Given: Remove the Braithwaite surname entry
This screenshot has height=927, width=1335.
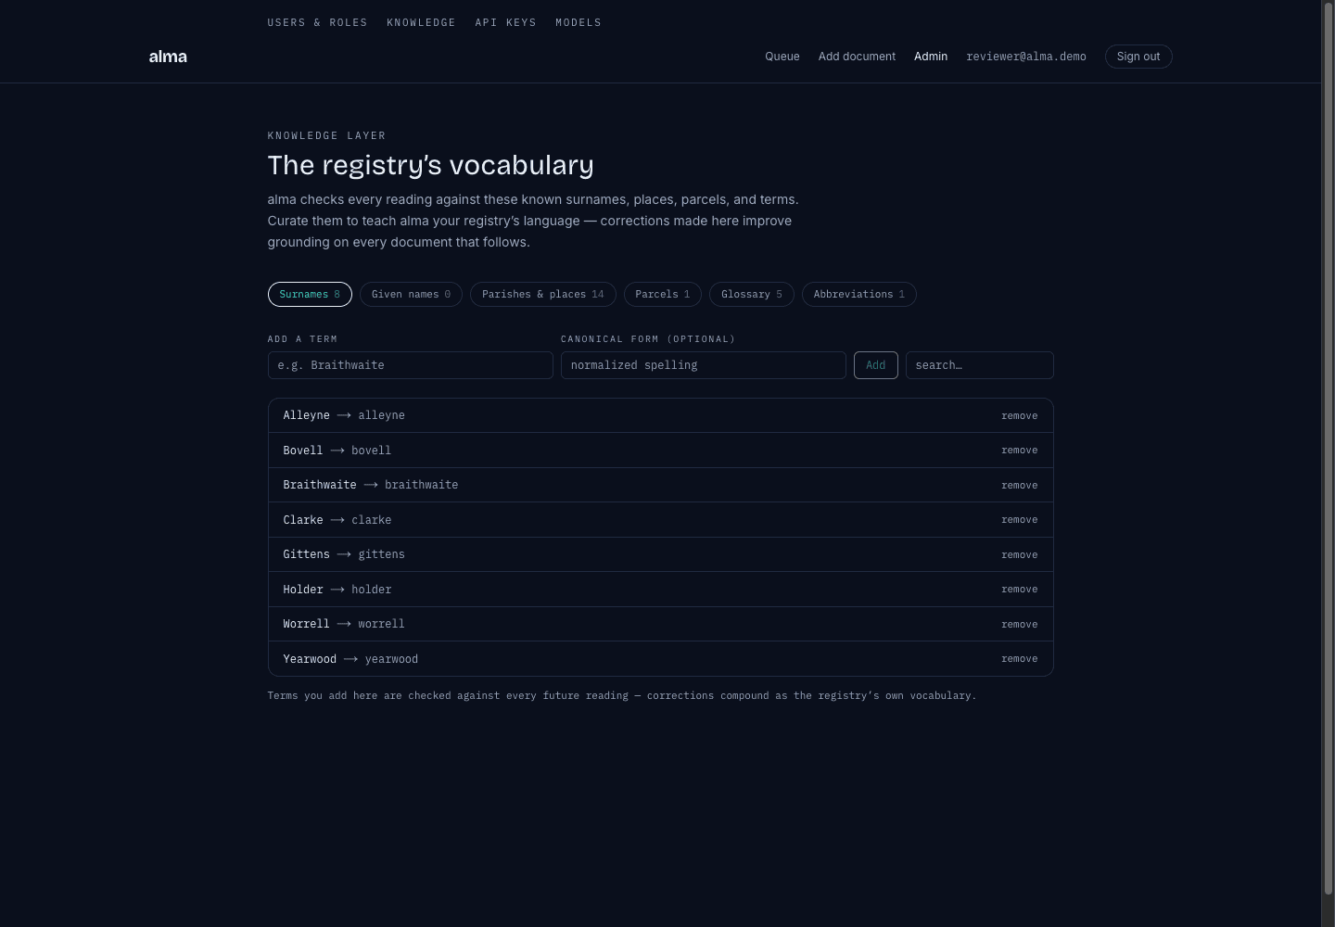Looking at the screenshot, I should 1020,485.
